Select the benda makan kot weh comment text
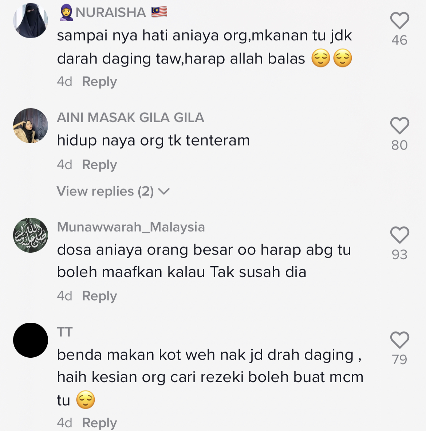 [x=210, y=377]
